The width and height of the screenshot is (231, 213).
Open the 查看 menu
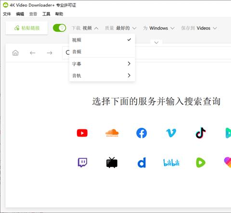click(x=33, y=14)
